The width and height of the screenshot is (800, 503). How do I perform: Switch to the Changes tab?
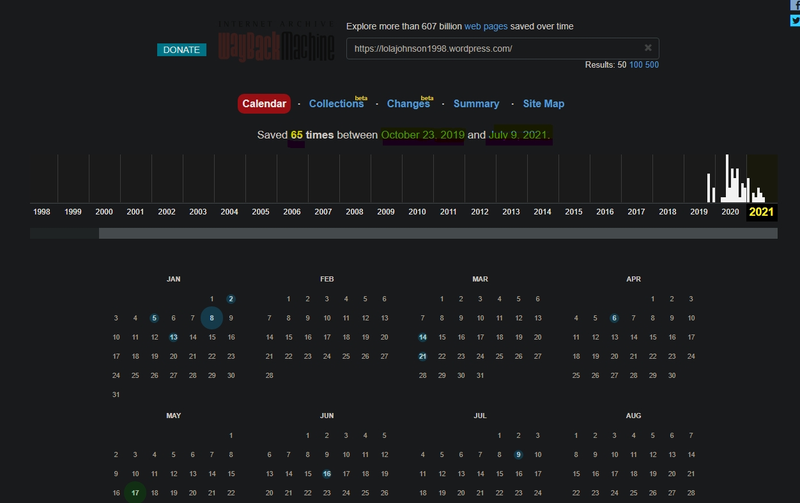tap(408, 103)
